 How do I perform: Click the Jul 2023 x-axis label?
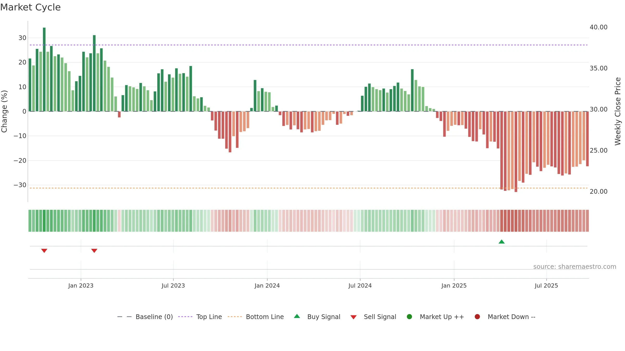(173, 285)
